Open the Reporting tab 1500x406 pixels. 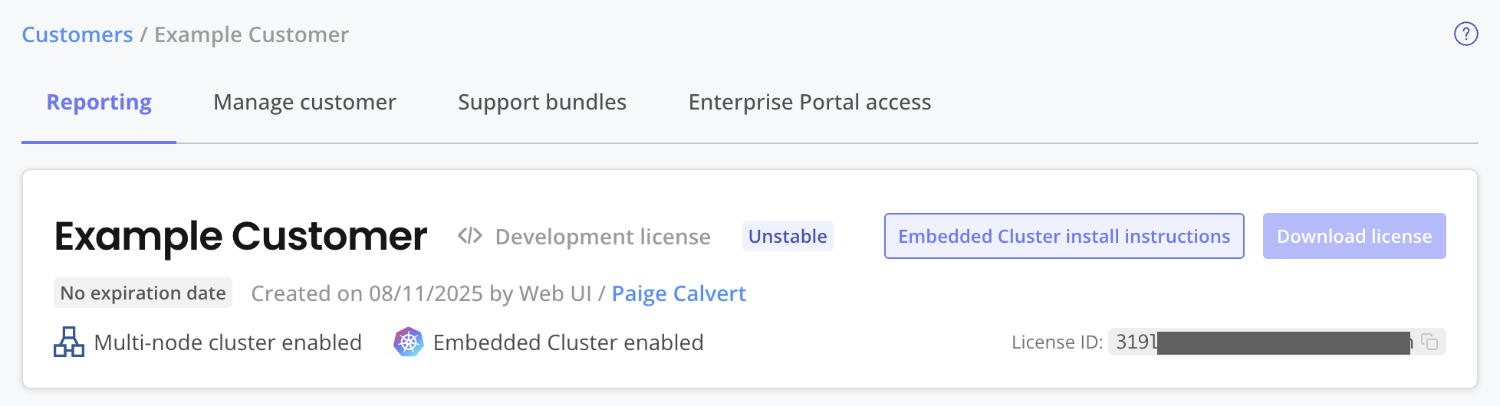99,103
